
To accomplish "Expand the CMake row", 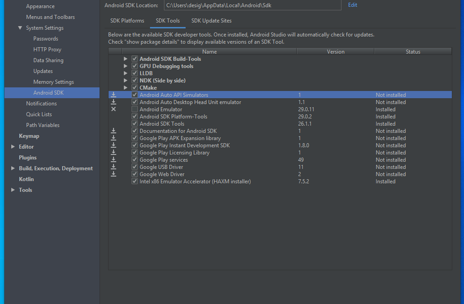I will 126,87.
